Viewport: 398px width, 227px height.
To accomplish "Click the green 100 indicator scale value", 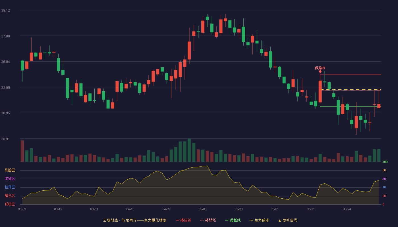I will (385, 162).
